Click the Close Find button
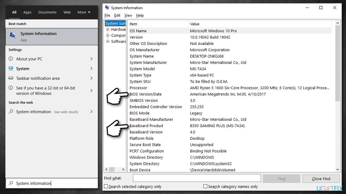 click(321, 178)
